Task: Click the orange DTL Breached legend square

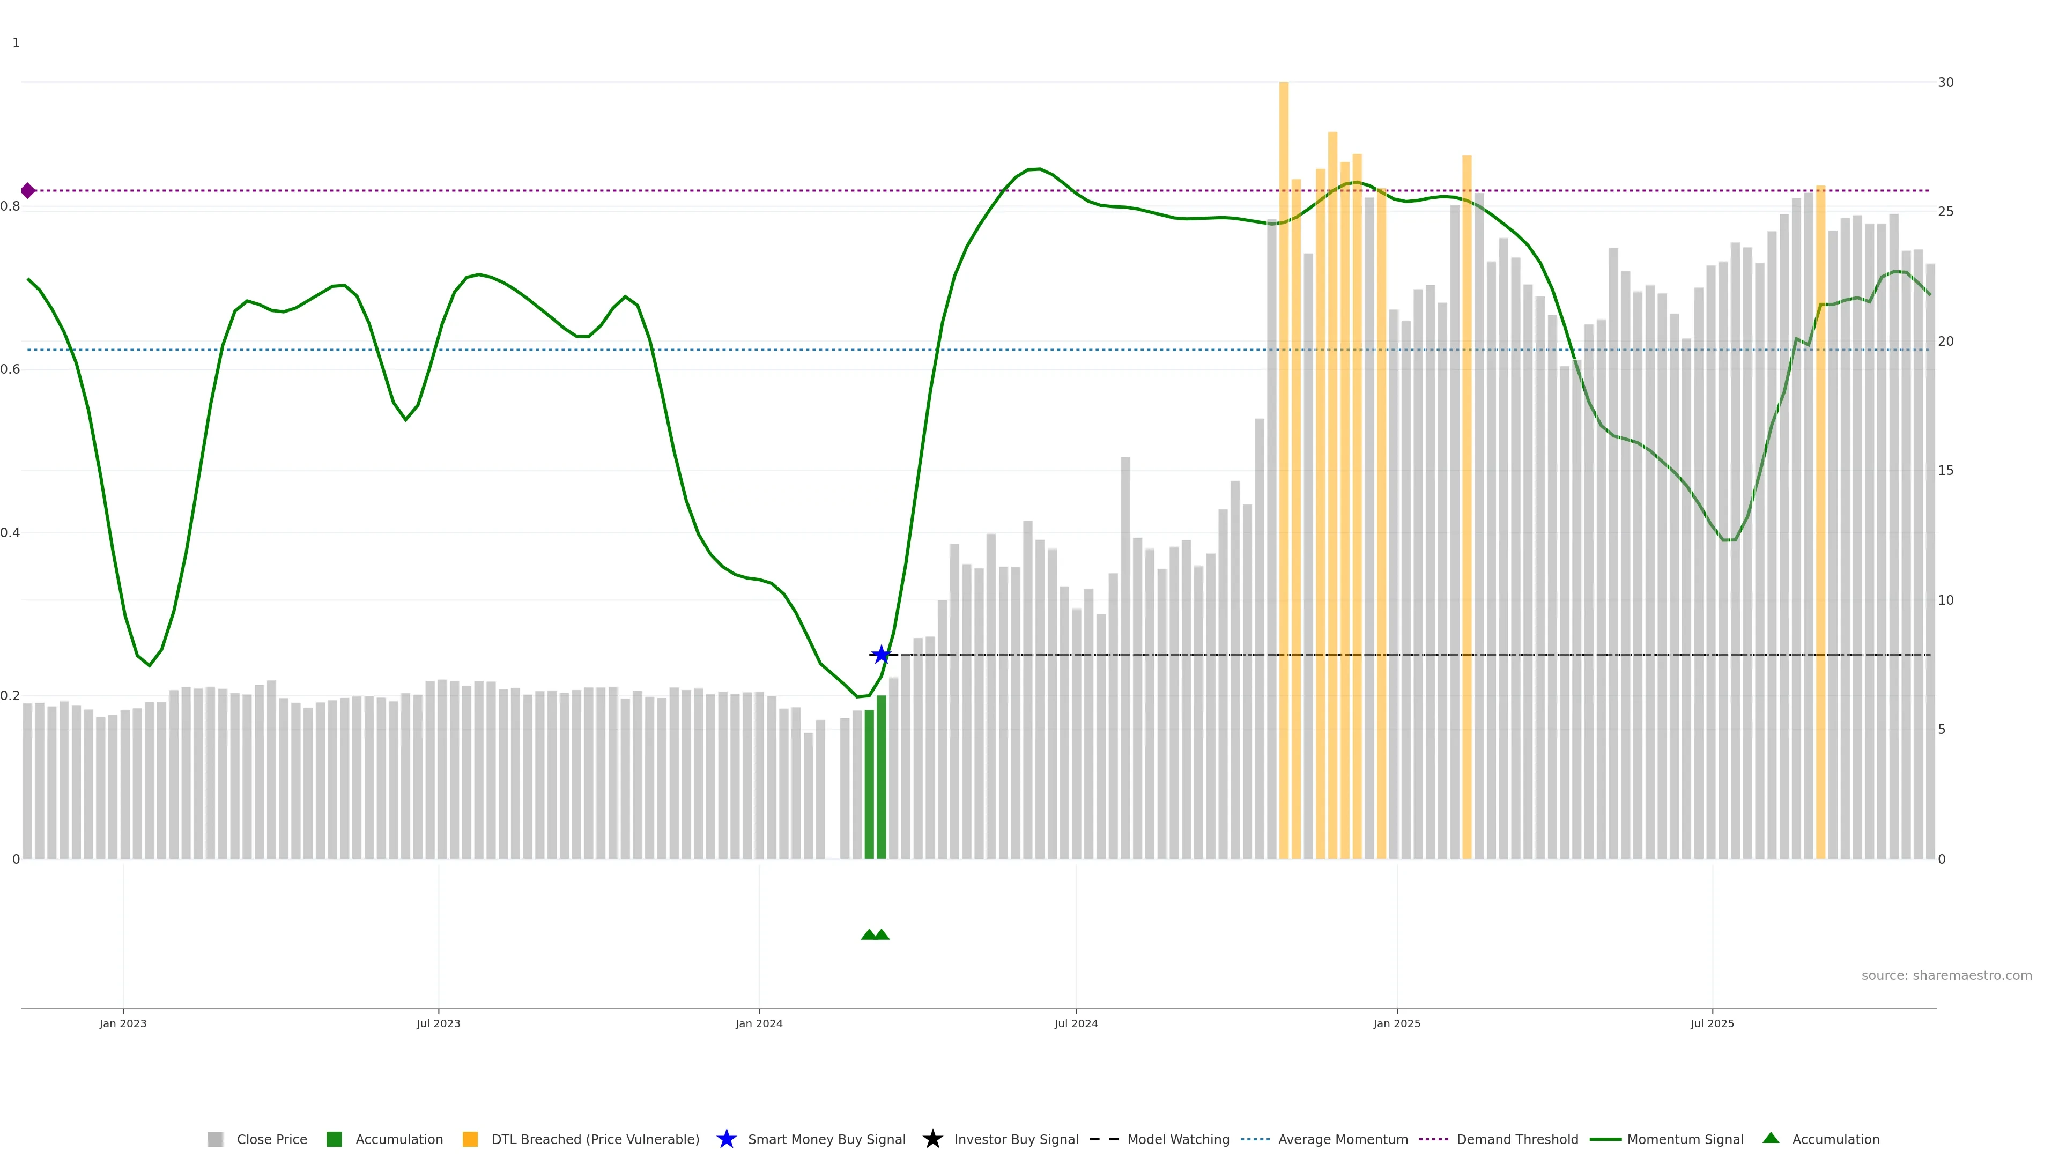Action: click(470, 1139)
